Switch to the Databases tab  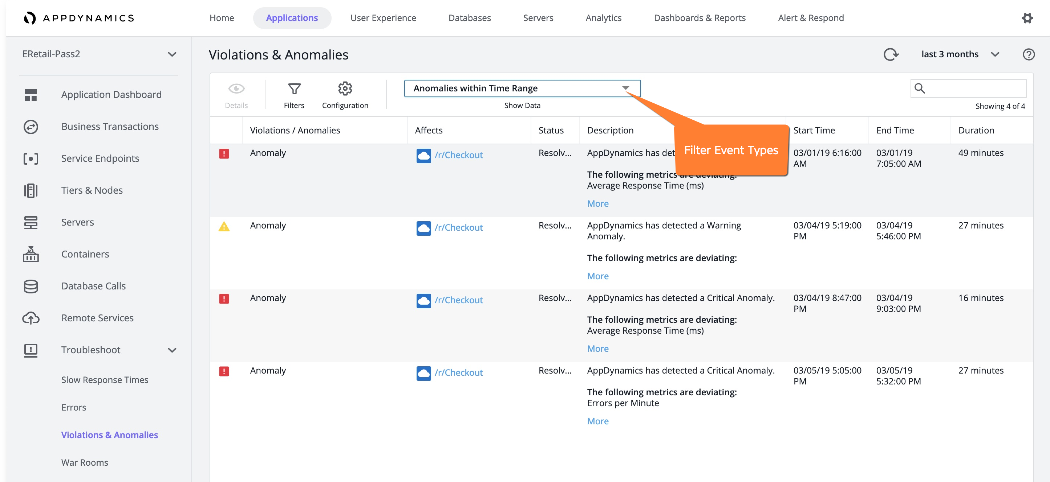[469, 18]
